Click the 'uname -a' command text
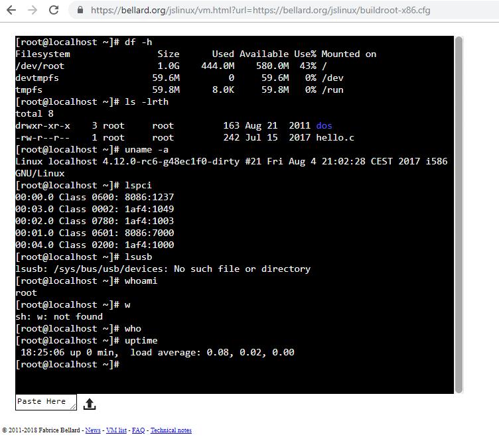499x437 pixels. click(x=147, y=149)
